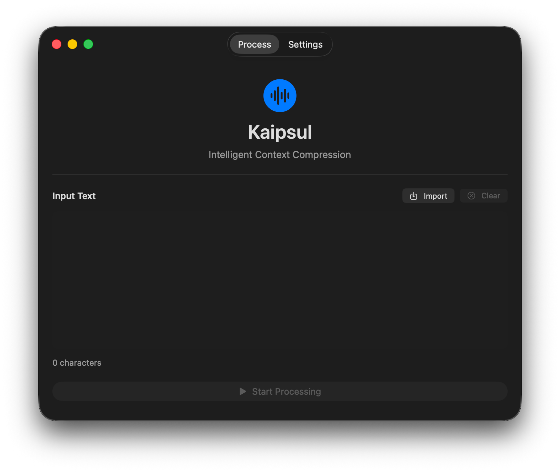This screenshot has width=560, height=472.
Task: Click the play triangle in Start Processing
Action: click(x=243, y=392)
